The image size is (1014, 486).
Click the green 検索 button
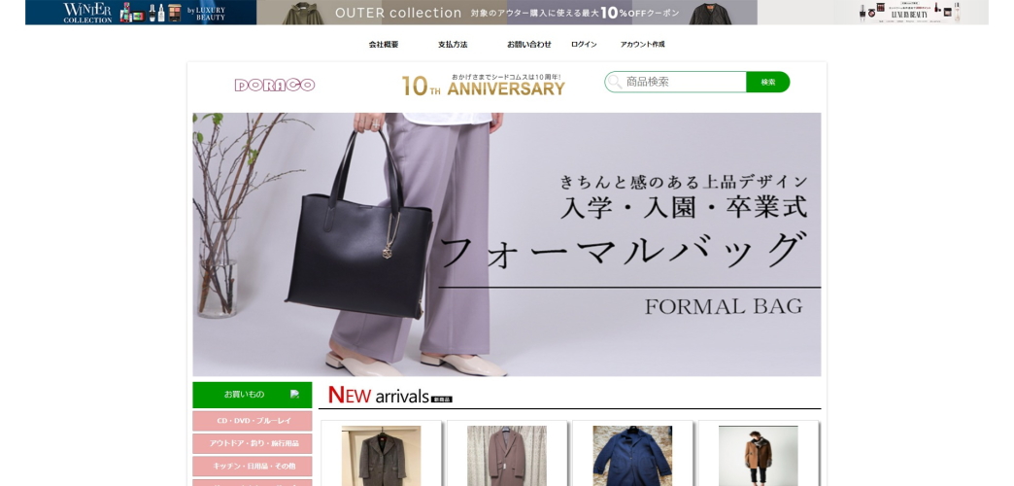[x=767, y=83]
